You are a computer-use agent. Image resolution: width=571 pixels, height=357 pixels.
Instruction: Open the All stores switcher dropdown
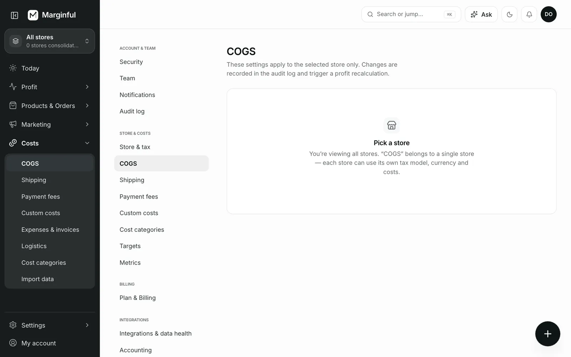(50, 41)
